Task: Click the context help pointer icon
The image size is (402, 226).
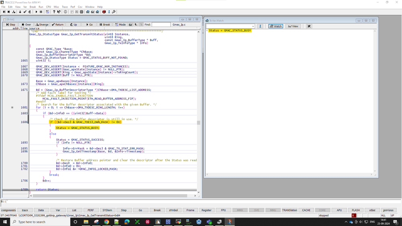Action: pos(59,12)
